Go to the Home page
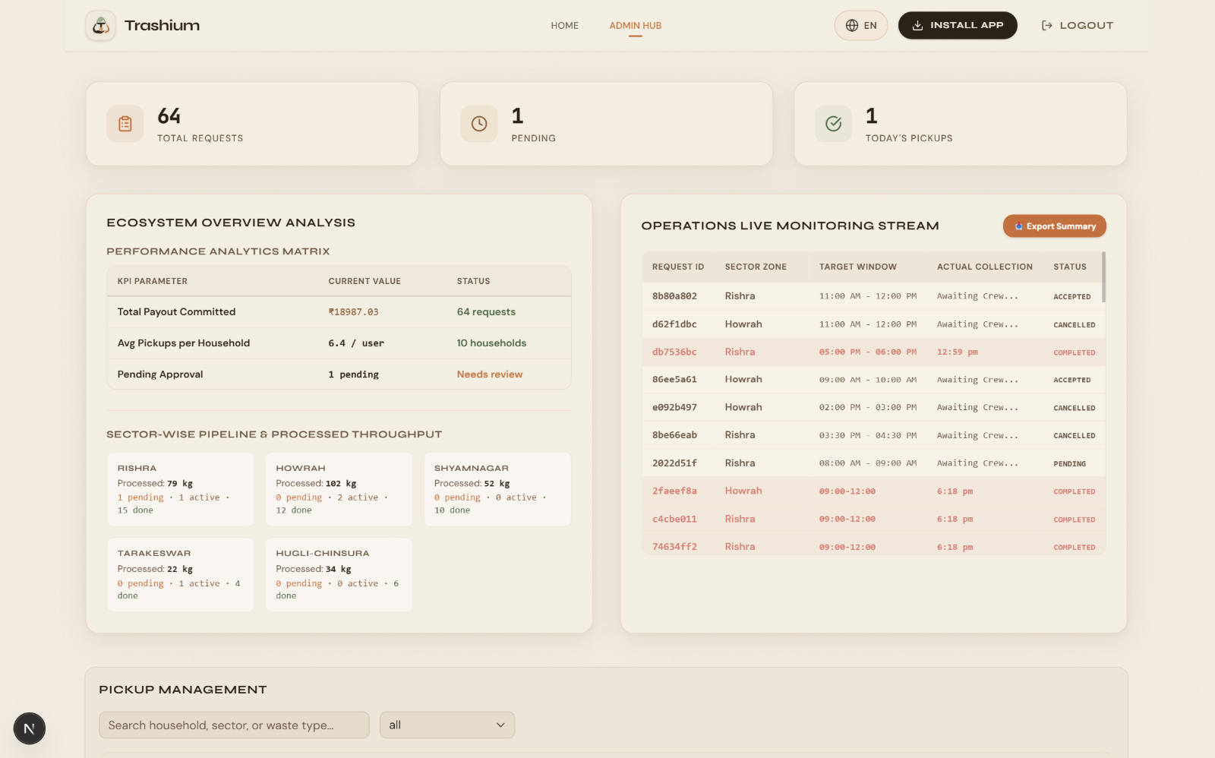Screen dimensions: 1215x758 click(x=564, y=26)
